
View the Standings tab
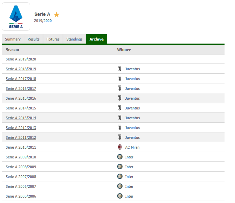pyautogui.click(x=75, y=39)
